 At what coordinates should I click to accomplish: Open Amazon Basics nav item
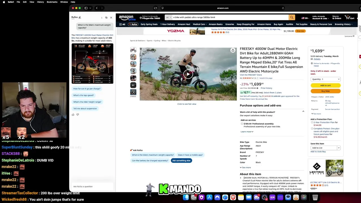click(215, 24)
